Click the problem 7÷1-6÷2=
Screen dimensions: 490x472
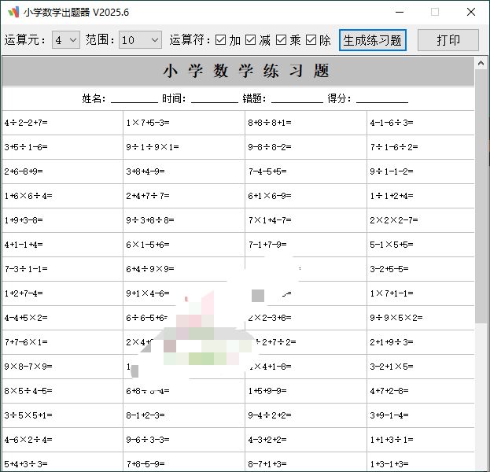[394, 147]
